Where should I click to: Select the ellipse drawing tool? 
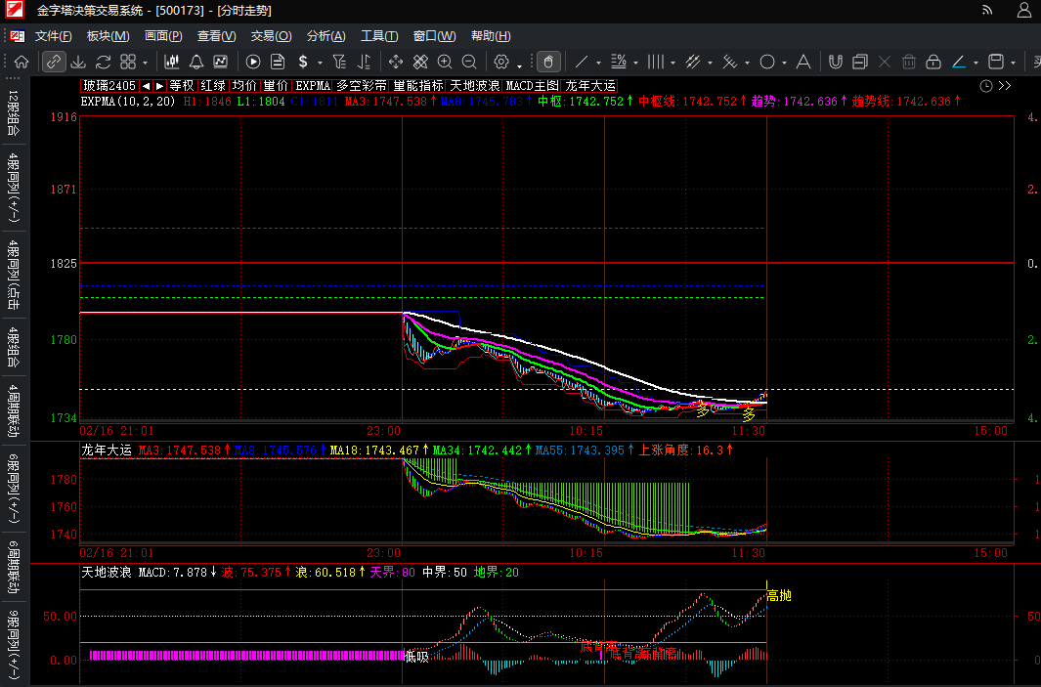(x=766, y=62)
